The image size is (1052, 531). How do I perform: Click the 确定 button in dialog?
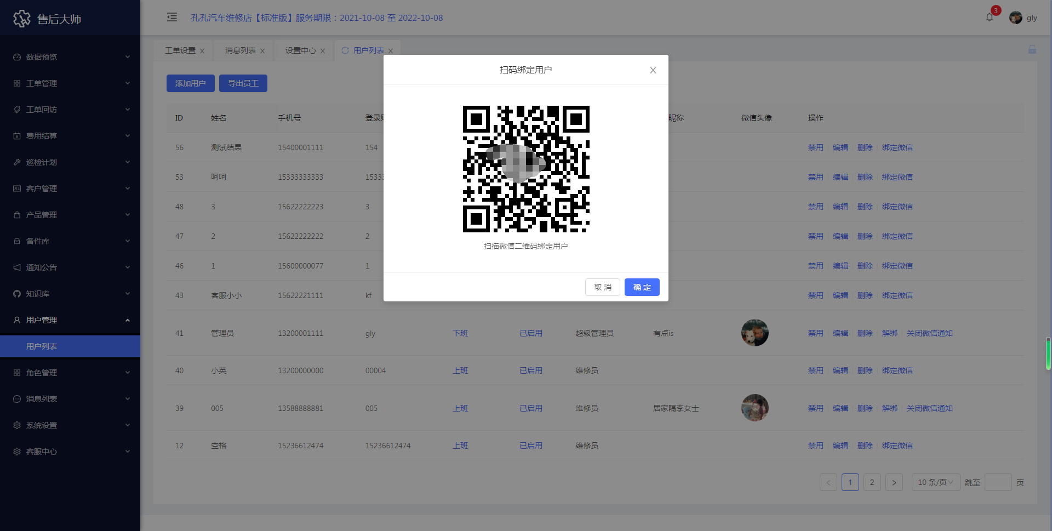tap(642, 287)
